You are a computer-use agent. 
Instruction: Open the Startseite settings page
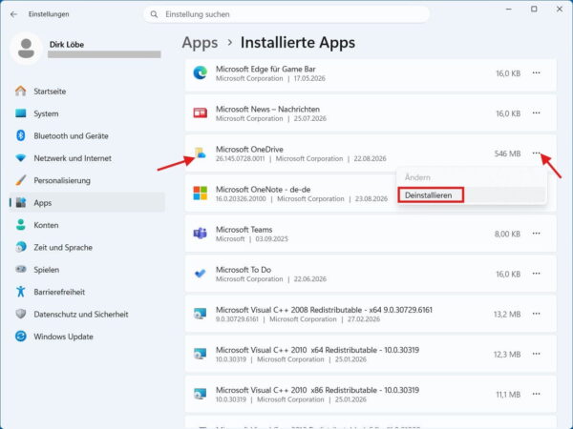coord(50,92)
